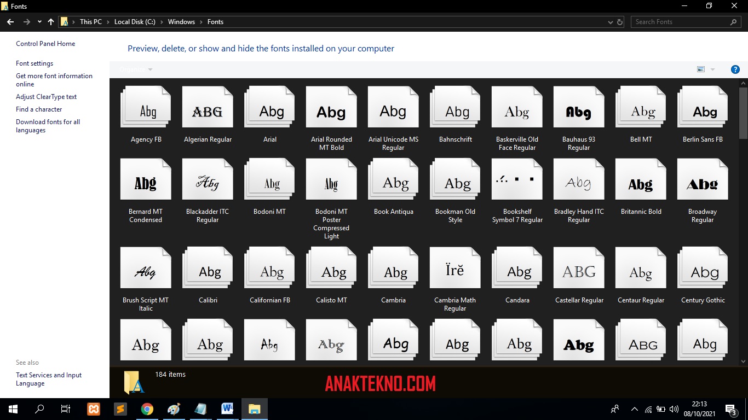The height and width of the screenshot is (420, 748).
Task: Open the notification center icon
Action: (730, 409)
